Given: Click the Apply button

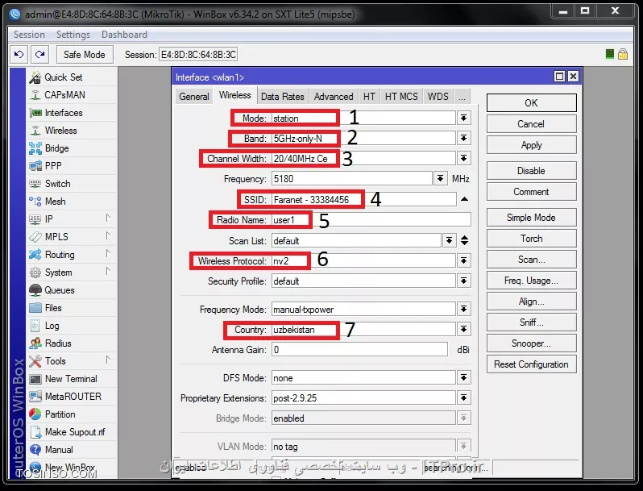Looking at the screenshot, I should point(532,145).
